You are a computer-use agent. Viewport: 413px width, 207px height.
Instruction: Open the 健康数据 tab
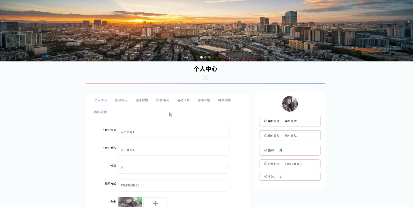click(142, 100)
